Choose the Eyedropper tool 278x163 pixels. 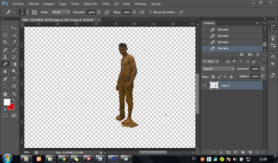click(14, 42)
